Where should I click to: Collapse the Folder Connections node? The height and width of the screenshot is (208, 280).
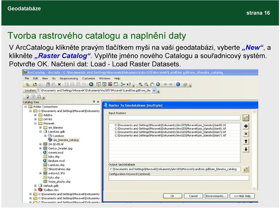(26, 107)
